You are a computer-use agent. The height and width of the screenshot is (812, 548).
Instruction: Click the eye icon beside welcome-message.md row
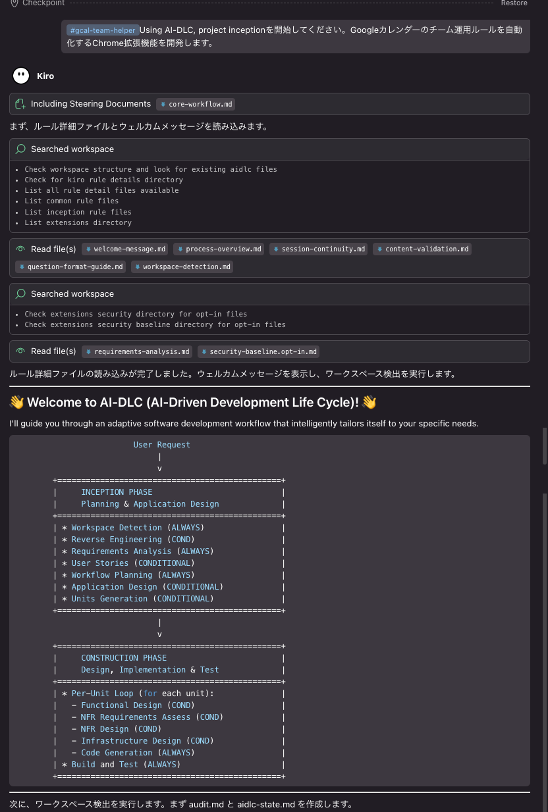20,249
